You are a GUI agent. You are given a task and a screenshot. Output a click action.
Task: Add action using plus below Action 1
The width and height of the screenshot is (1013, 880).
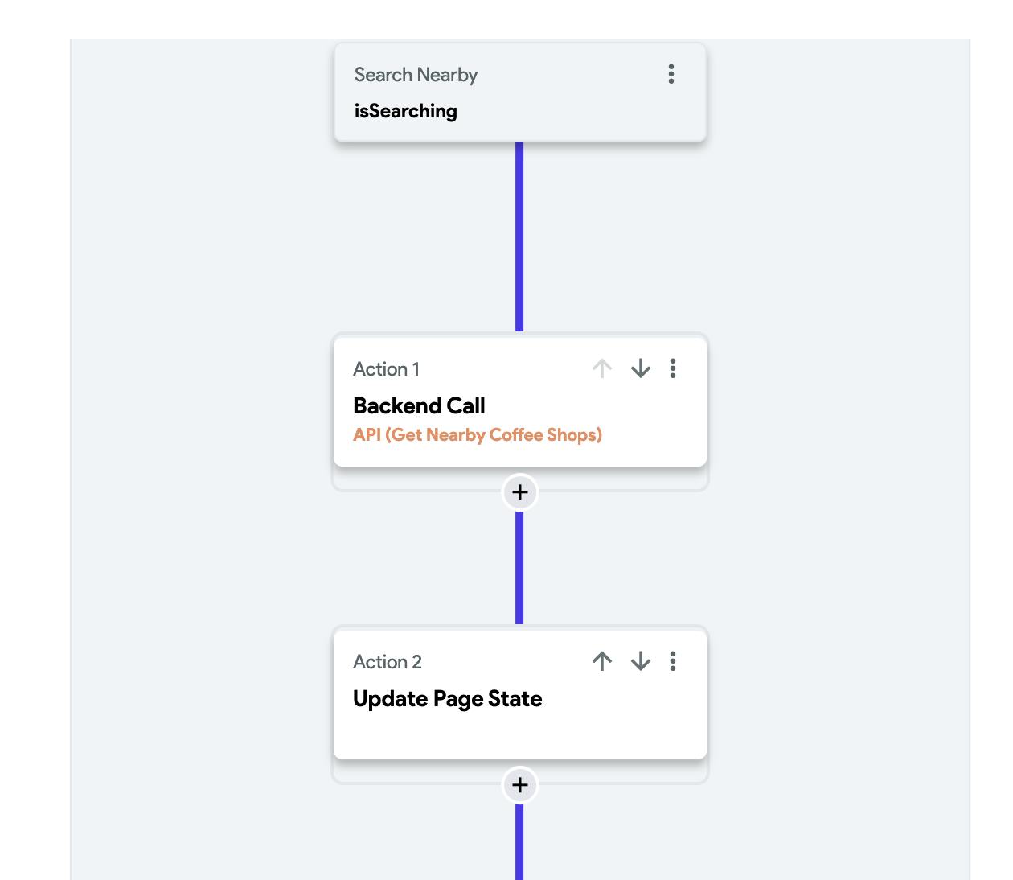(x=519, y=492)
